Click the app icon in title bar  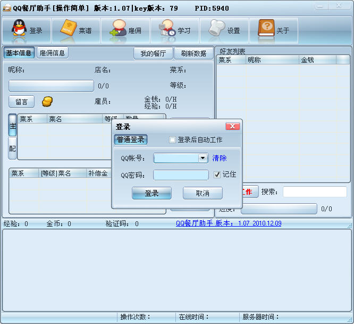(x=7, y=8)
